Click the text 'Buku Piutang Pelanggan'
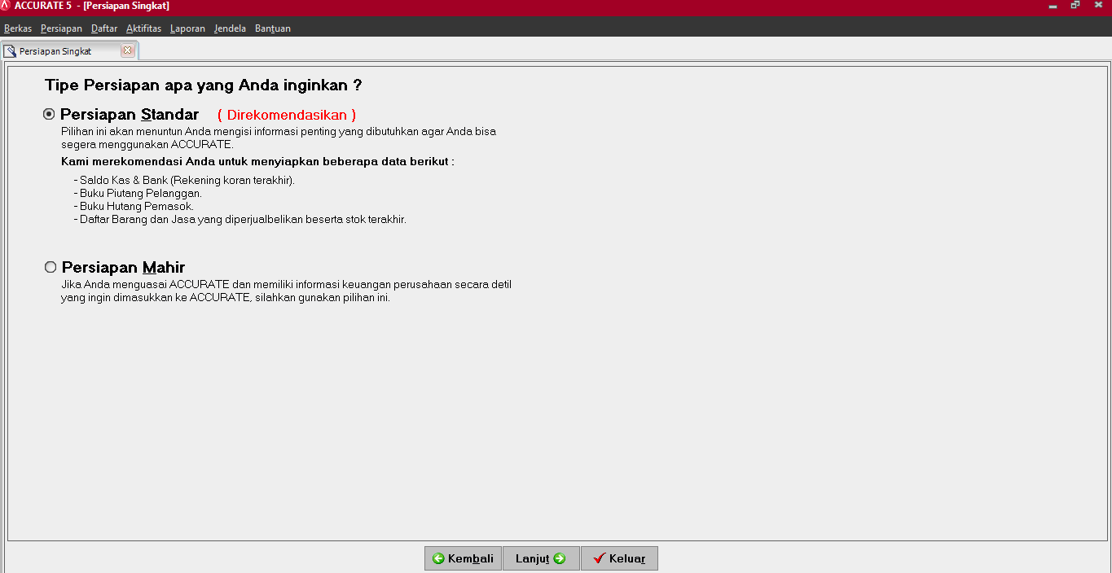The image size is (1112, 573). (140, 193)
